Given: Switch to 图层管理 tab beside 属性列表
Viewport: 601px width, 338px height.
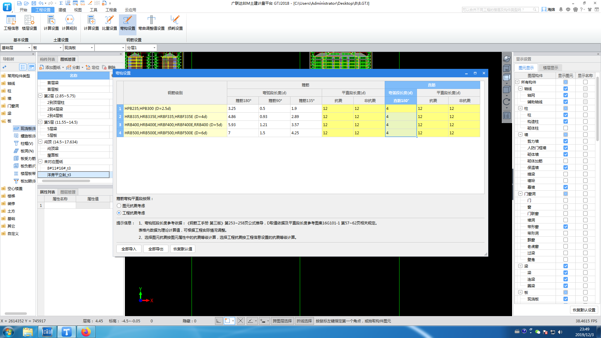Looking at the screenshot, I should point(68,192).
